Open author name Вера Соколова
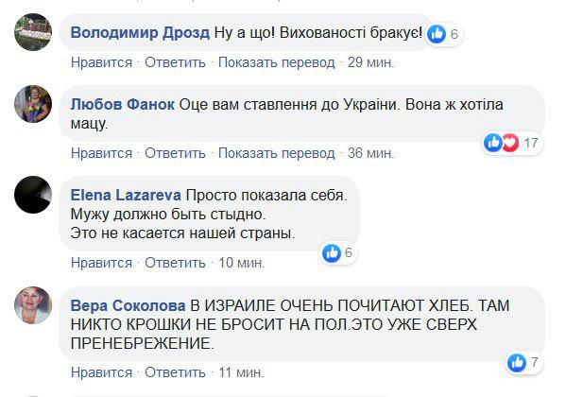Screen dimensions: 583x397 click(x=129, y=305)
